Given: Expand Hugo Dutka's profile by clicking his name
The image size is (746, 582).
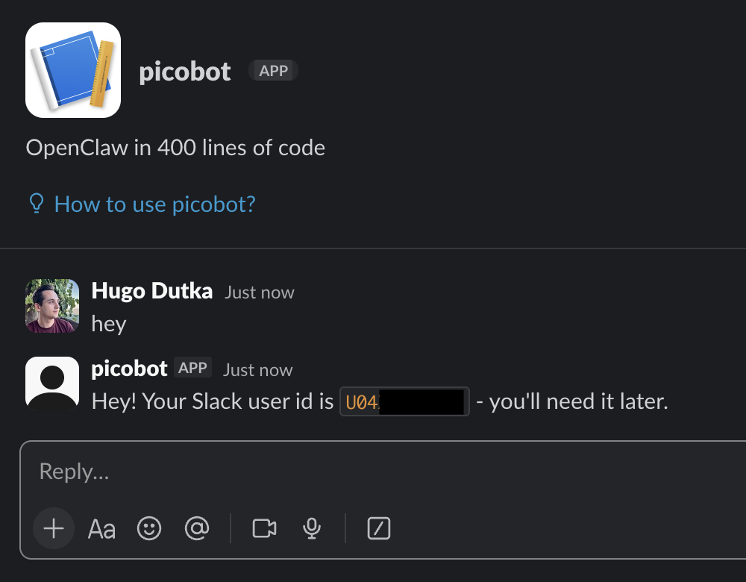Looking at the screenshot, I should (x=151, y=291).
